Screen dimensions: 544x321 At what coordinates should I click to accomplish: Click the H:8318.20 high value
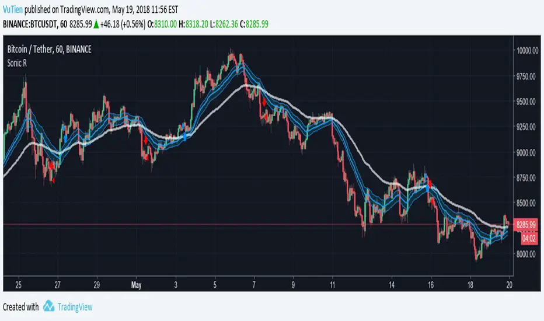pyautogui.click(x=193, y=24)
